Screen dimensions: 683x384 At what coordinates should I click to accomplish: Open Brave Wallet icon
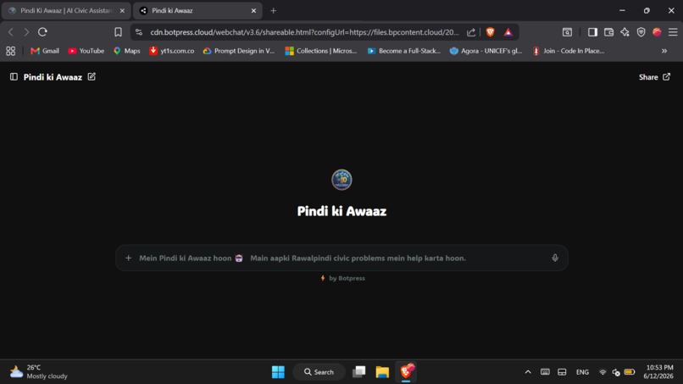(608, 32)
